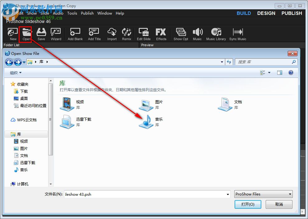Click the Add Blank slide icon
This screenshot has width=308, height=219.
point(75,34)
